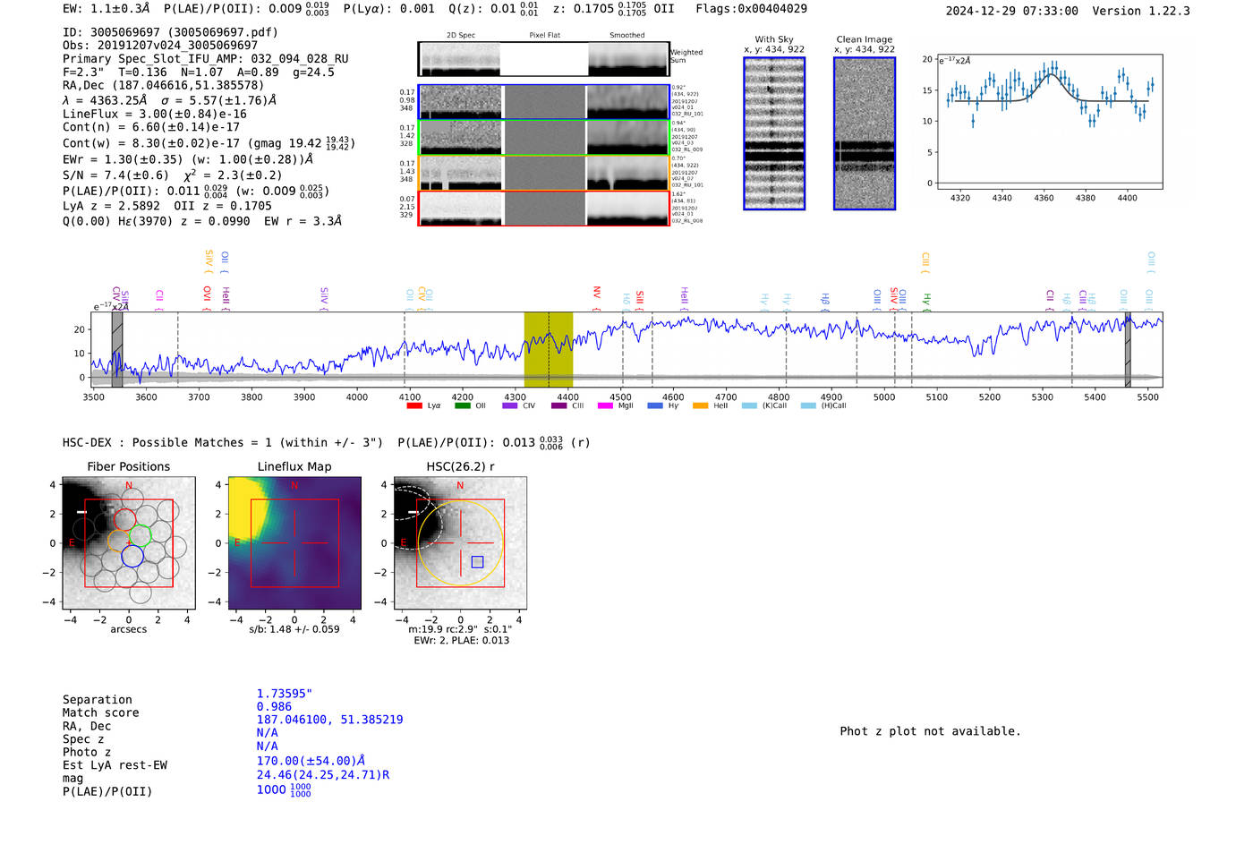This screenshot has height=853, width=1253.
Task: Click the Gaussian emission line fit plot
Action: [1049, 122]
